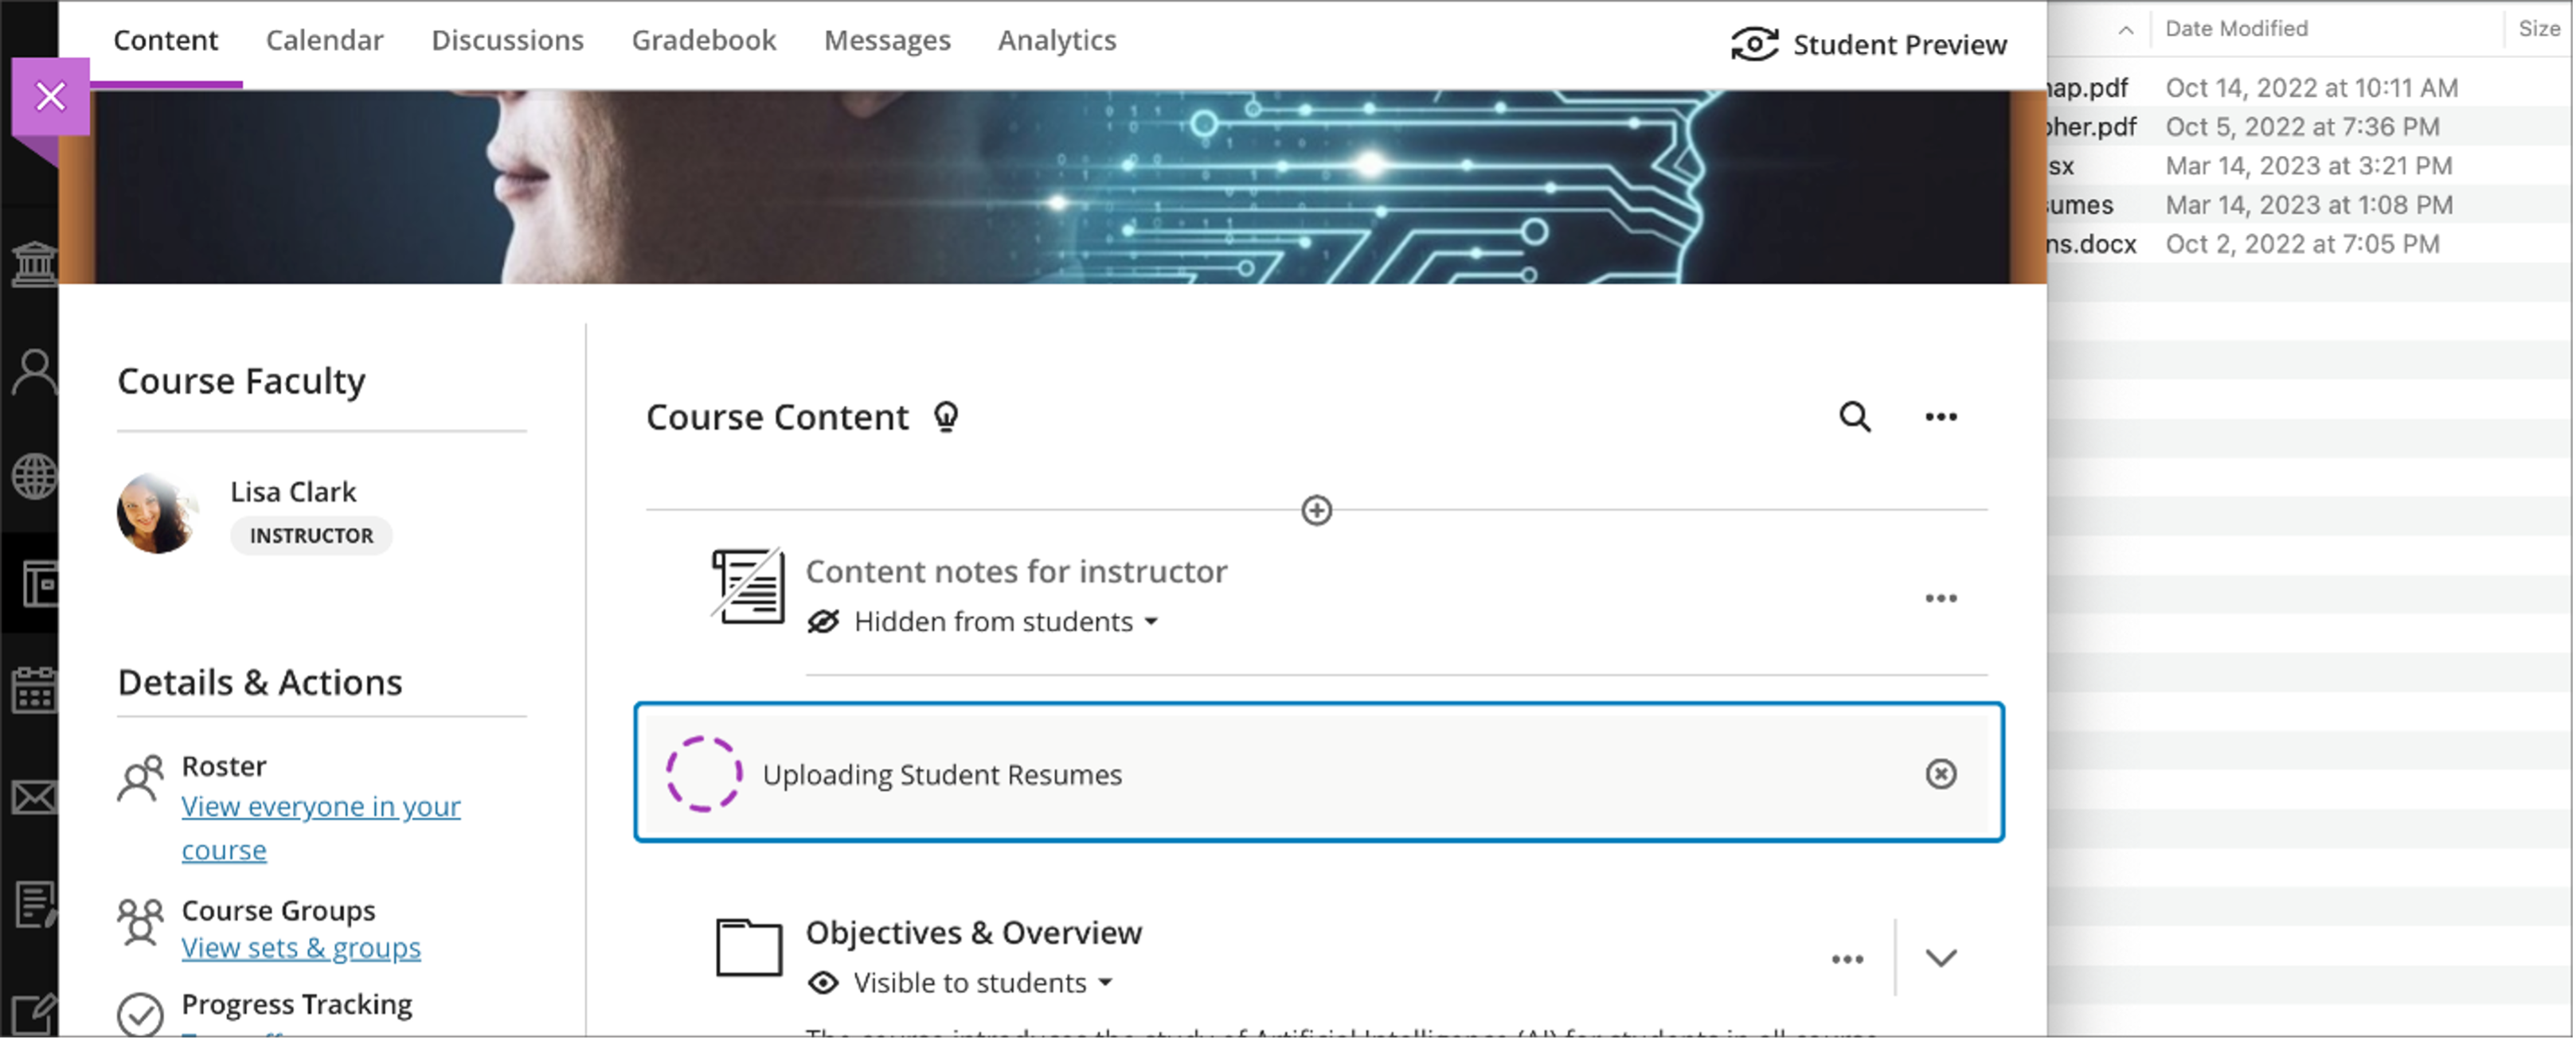Open the Hidden from students dropdown arrow

point(1151,621)
